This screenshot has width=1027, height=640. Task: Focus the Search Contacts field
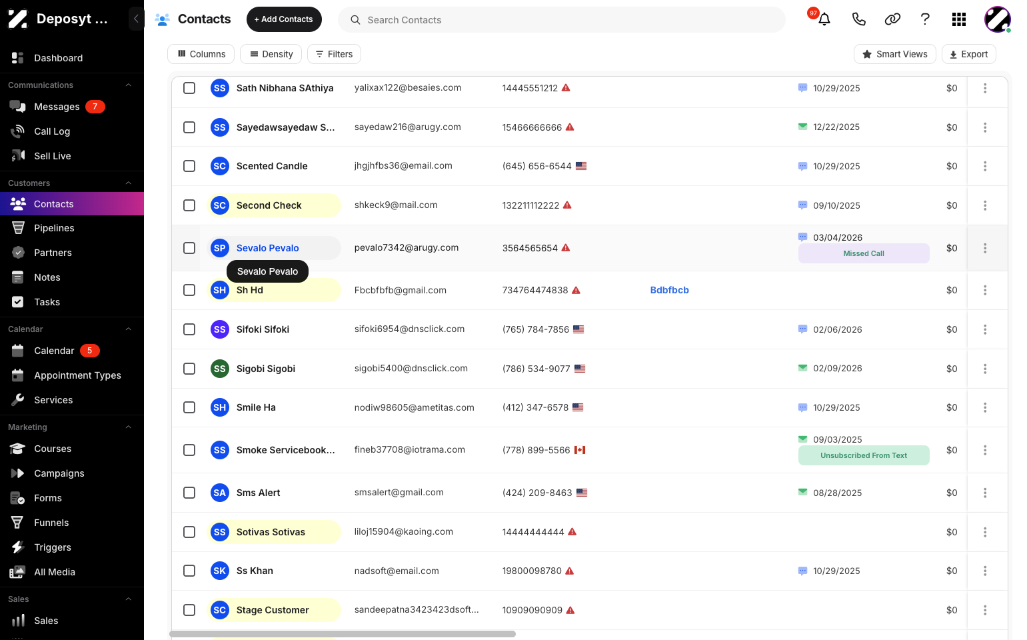(562, 20)
